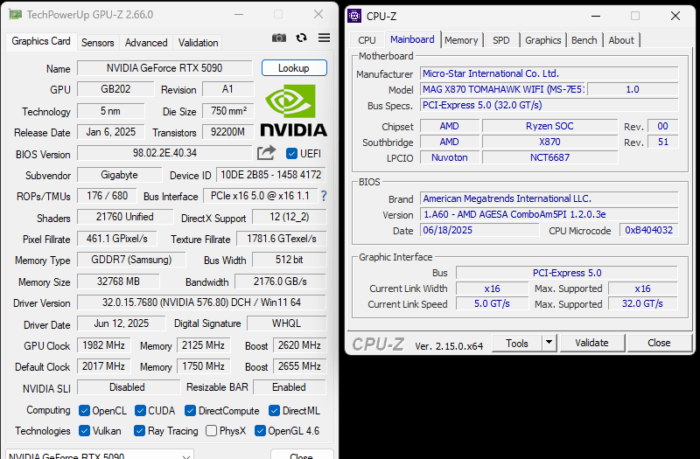Screen dimensions: 700x459
Task: Toggle the DirectML checkbox
Action: [274, 410]
